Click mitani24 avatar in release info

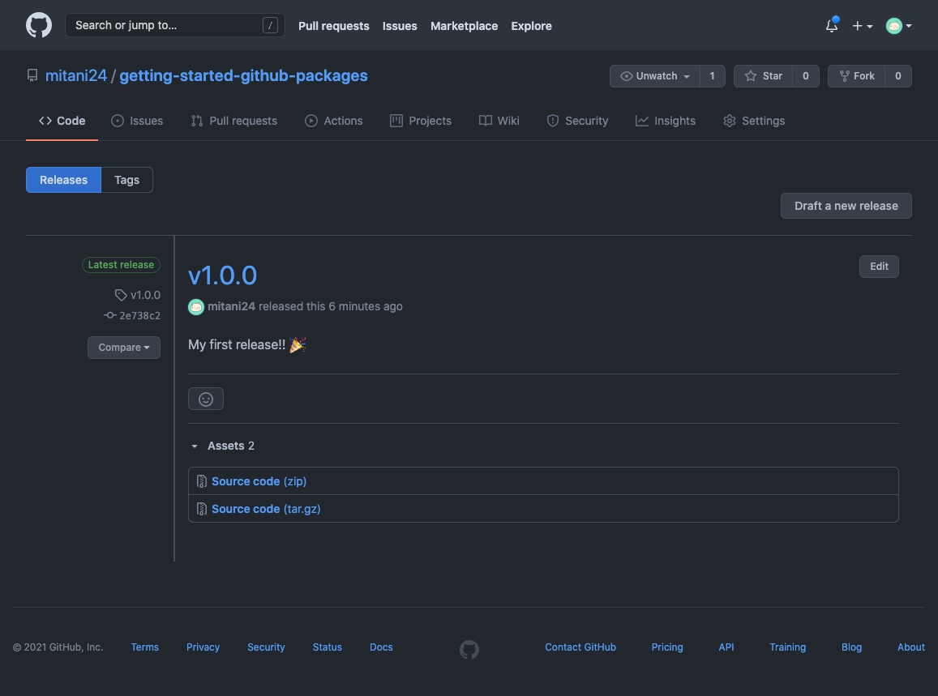coord(196,307)
